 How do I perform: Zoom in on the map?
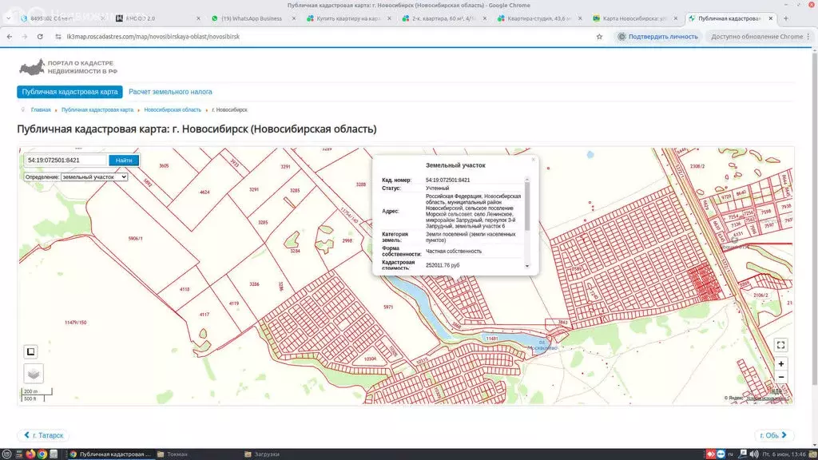780,363
